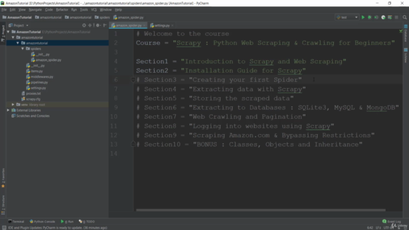The image size is (409, 230).
Task: Click the editor horizontal scrollbar
Action: 261,210
